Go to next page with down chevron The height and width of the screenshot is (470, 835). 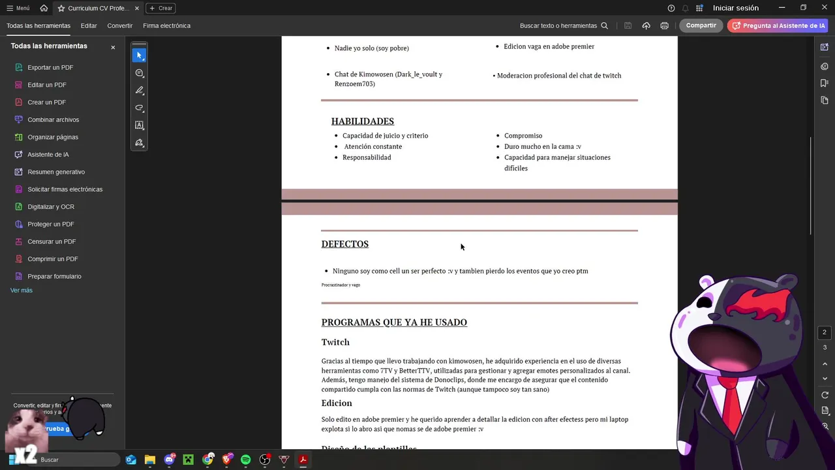click(825, 379)
